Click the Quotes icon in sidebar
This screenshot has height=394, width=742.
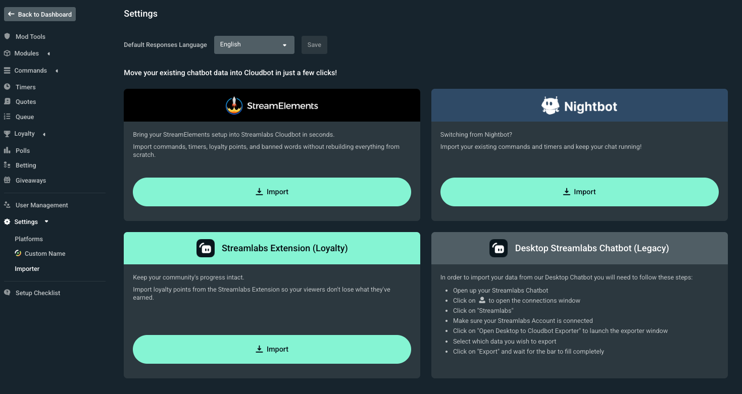(7, 101)
